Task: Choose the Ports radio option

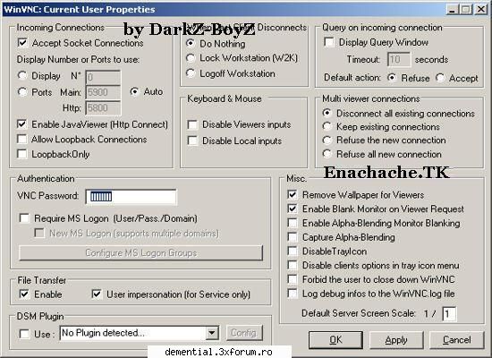Action: pyautogui.click(x=22, y=92)
